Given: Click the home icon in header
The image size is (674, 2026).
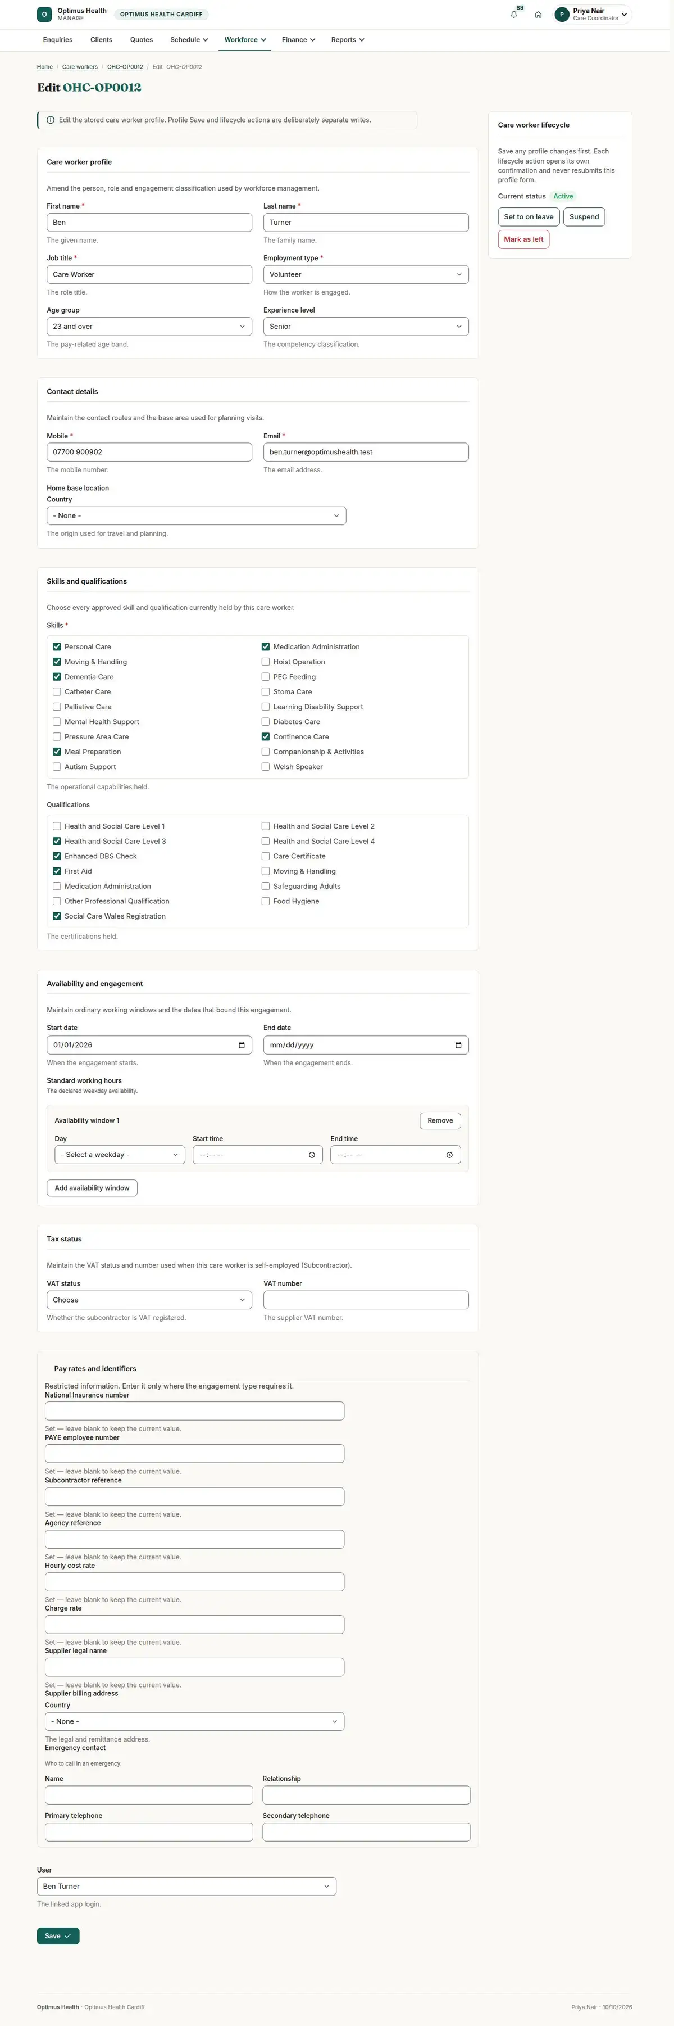Looking at the screenshot, I should [538, 14].
